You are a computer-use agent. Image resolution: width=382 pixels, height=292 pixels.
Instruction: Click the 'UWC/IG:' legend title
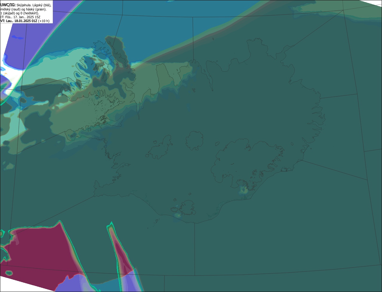[8, 5]
